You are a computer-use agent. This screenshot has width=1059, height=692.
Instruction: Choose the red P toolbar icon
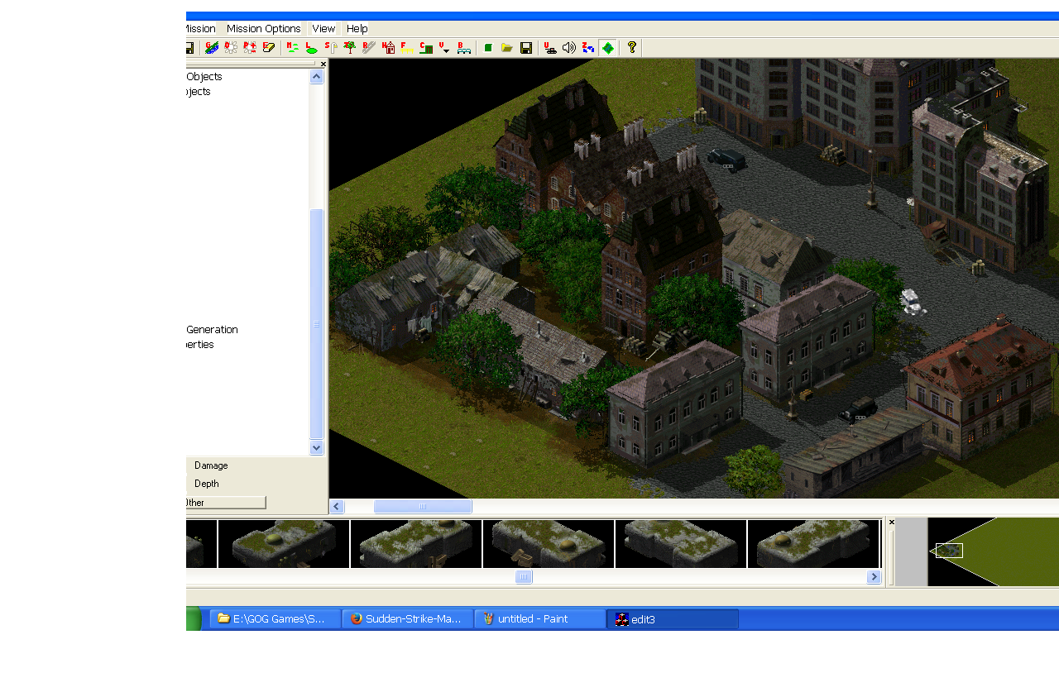(x=250, y=48)
